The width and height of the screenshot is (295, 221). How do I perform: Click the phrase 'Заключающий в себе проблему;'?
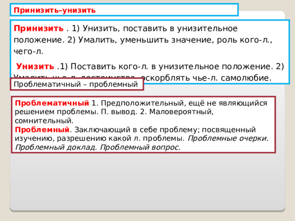pyautogui.click(x=137, y=130)
